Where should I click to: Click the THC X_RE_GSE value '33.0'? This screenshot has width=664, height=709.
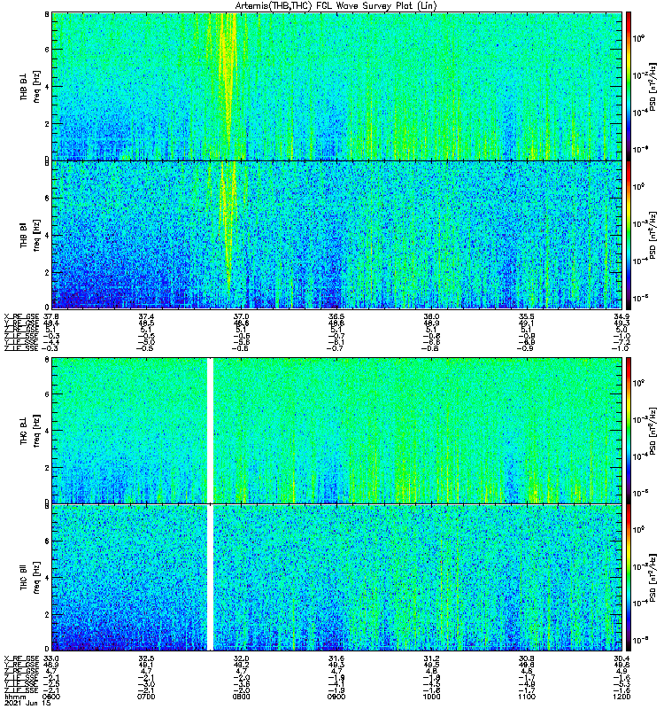coord(50,658)
